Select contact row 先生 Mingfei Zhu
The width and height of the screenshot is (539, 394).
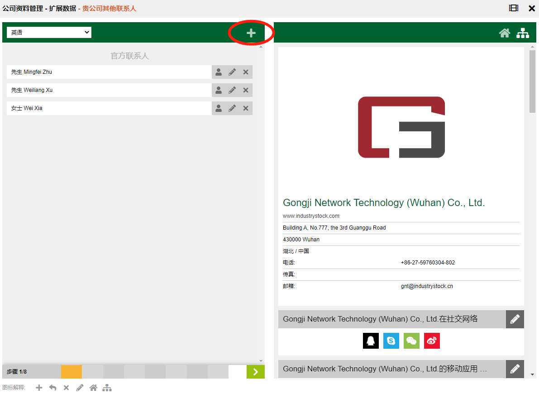(109, 72)
